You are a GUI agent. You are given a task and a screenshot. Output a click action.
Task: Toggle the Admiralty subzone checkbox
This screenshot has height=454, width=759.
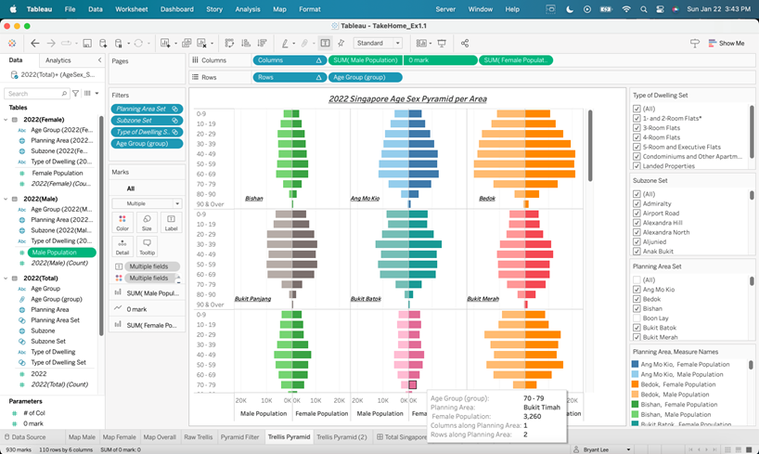(x=637, y=203)
